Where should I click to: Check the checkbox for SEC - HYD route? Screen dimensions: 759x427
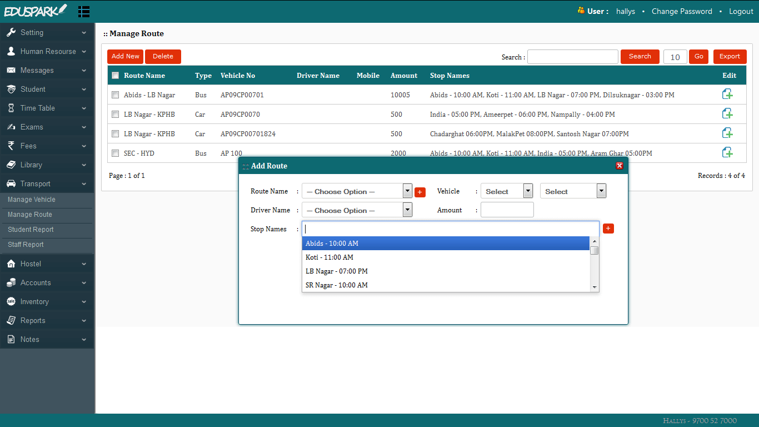tap(115, 153)
